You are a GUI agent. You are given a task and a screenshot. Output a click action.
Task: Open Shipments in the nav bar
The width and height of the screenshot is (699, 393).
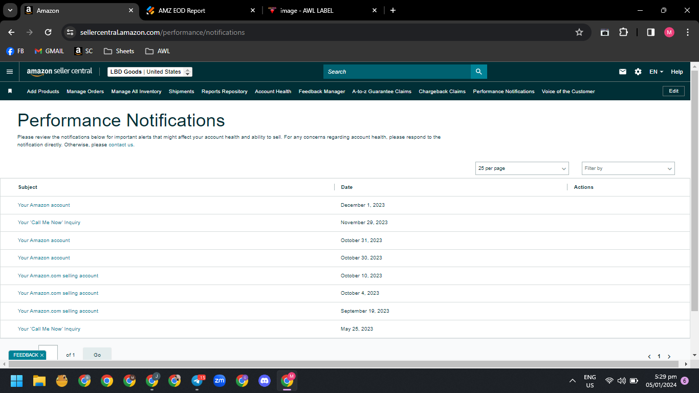point(181,91)
